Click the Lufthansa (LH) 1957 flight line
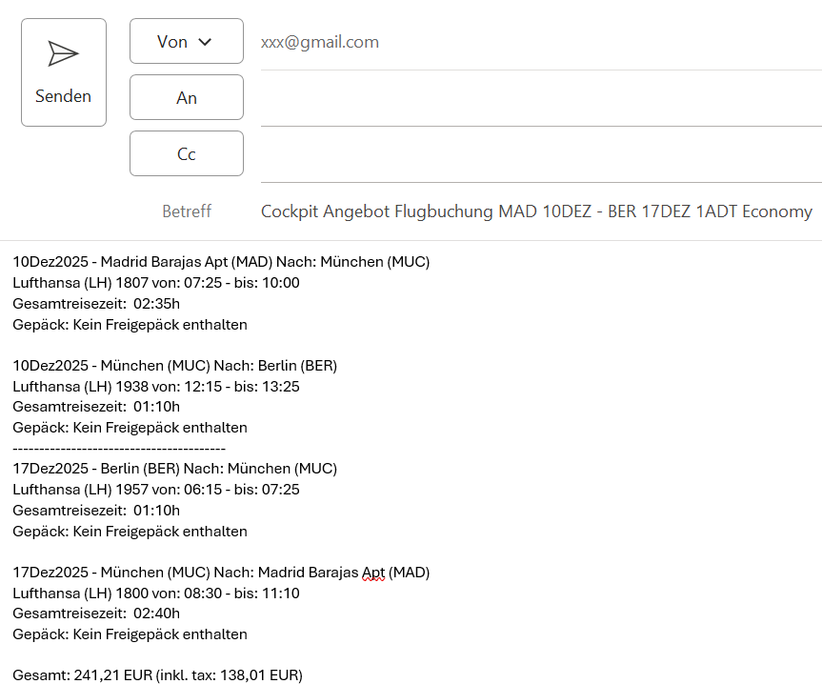The width and height of the screenshot is (822, 684). tap(156, 490)
